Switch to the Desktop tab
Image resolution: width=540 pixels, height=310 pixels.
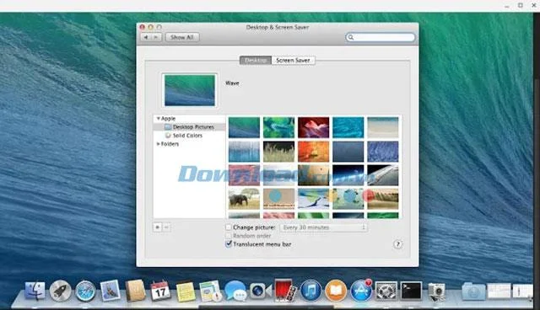tap(256, 60)
